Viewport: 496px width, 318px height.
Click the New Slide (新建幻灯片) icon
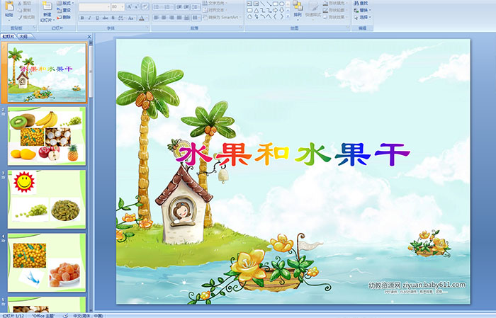click(47, 7)
